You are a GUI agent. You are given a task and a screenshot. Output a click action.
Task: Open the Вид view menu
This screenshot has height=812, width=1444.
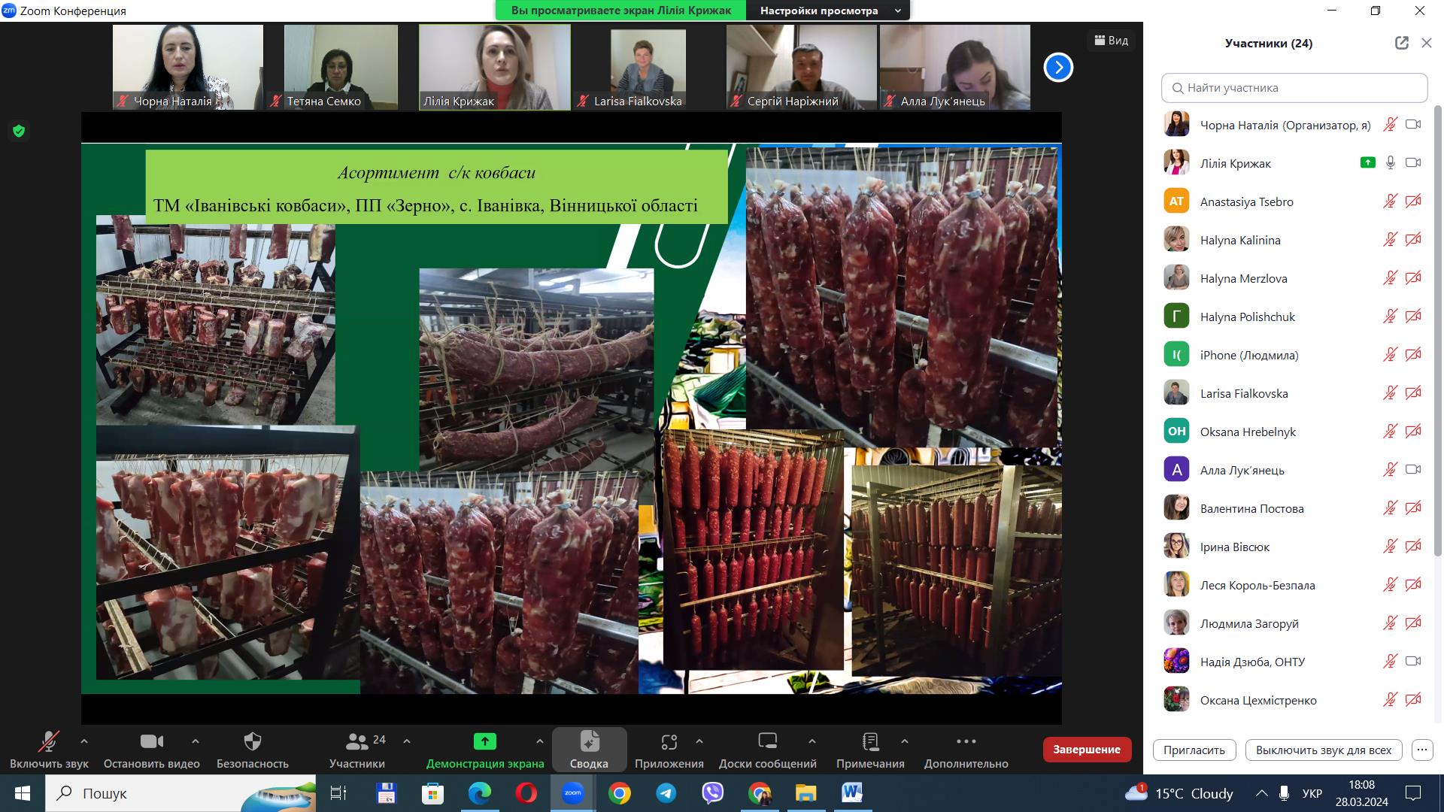tap(1111, 41)
